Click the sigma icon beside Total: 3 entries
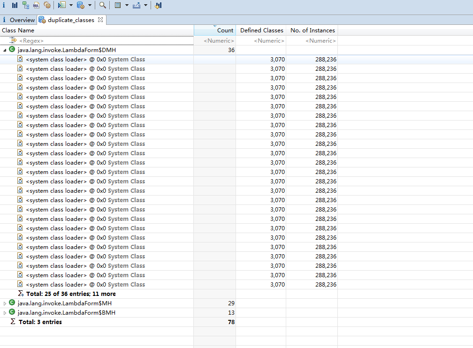The image size is (473, 348). [x=13, y=321]
